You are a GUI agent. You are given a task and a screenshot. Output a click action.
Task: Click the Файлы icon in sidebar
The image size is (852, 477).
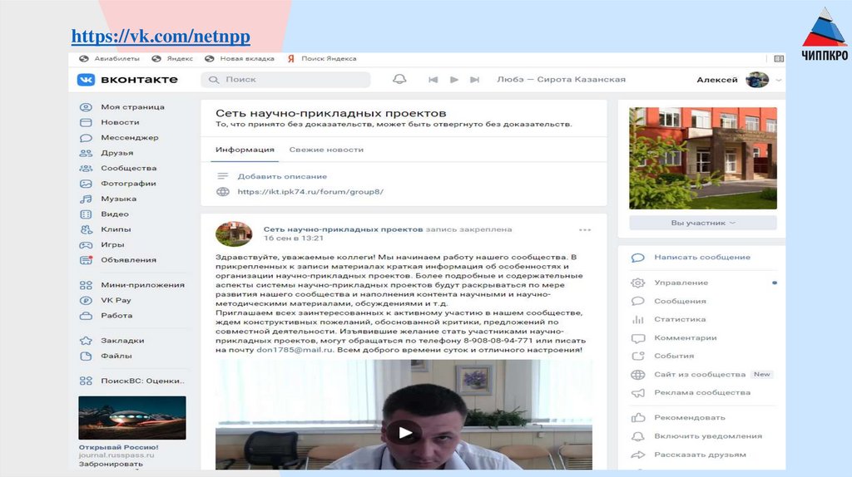[x=86, y=356]
